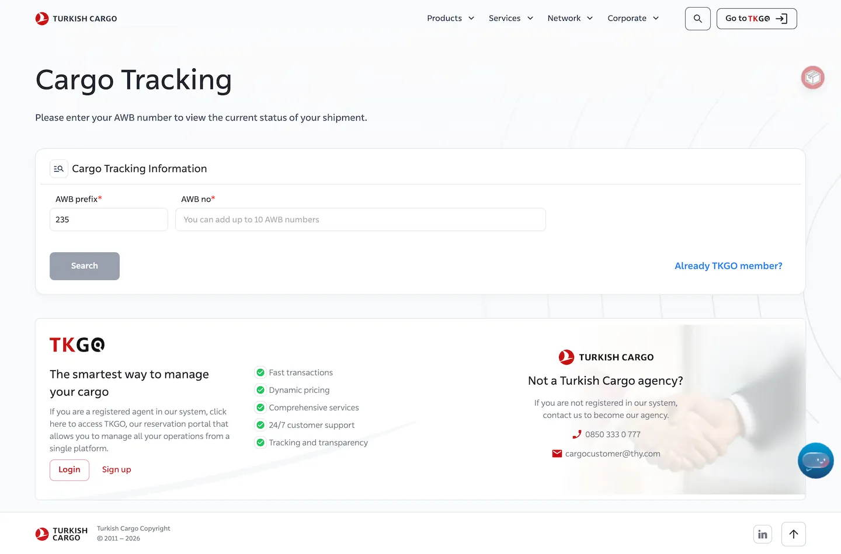Click the TKGO logo in the promo card

(x=77, y=345)
